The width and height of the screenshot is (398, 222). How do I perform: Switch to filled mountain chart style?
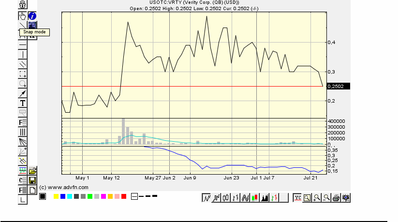coord(265,198)
